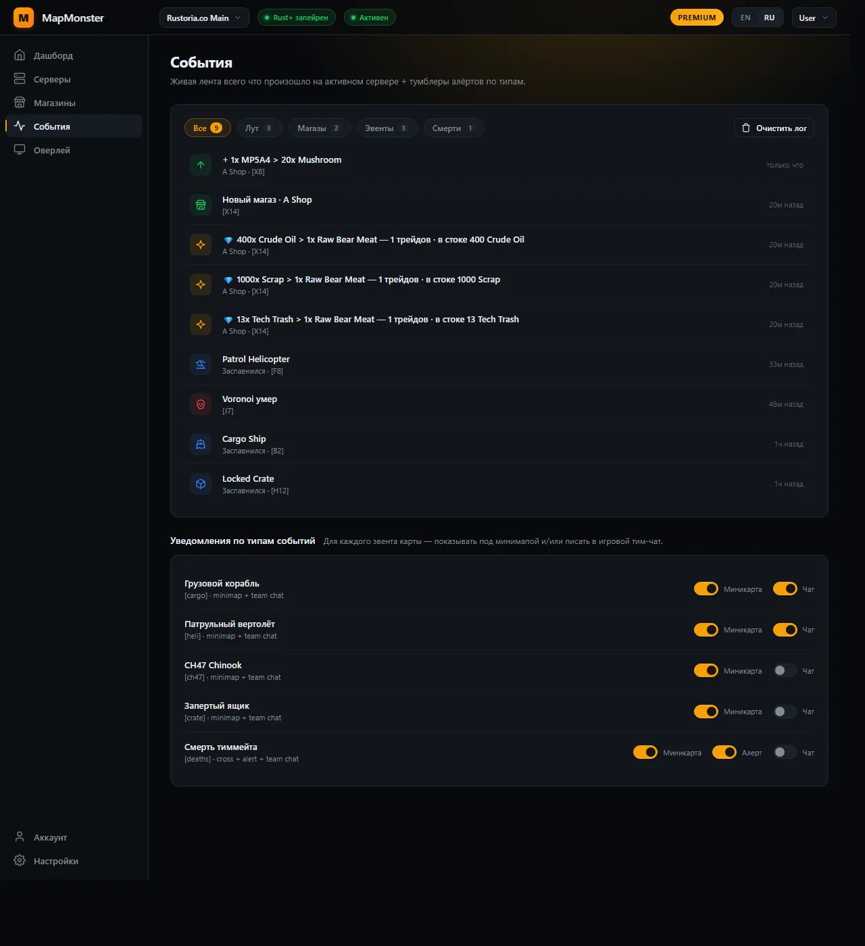The width and height of the screenshot is (865, 946).
Task: Click sparkle icon of 1000x Scrap event
Action: click(x=201, y=284)
